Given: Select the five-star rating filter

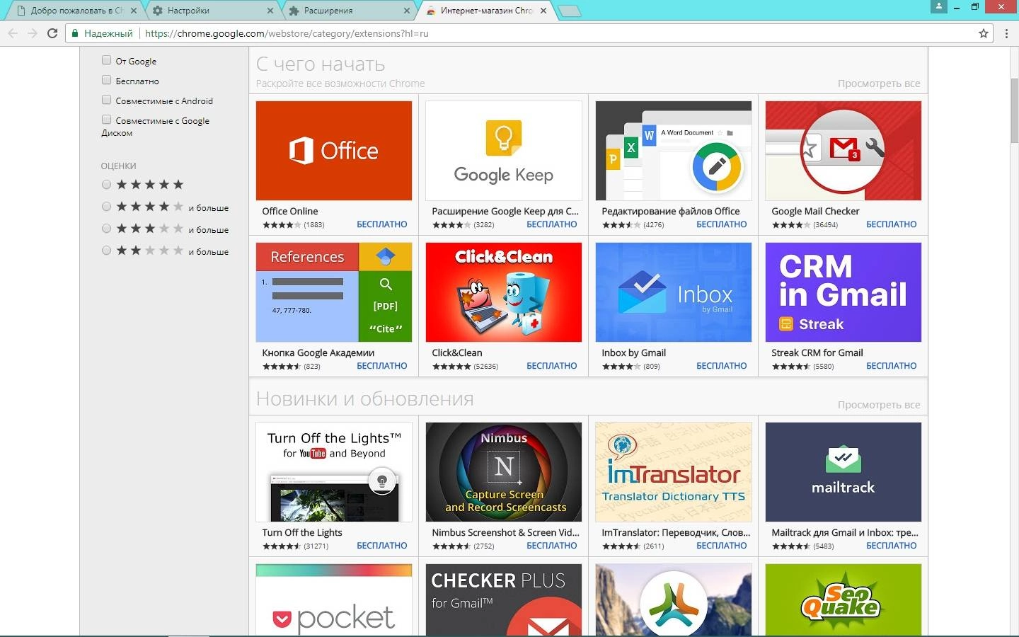Looking at the screenshot, I should click(x=106, y=185).
